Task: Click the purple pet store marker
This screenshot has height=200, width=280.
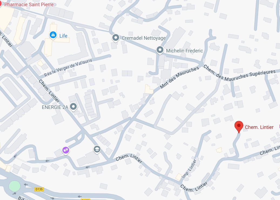Action: click(x=66, y=150)
